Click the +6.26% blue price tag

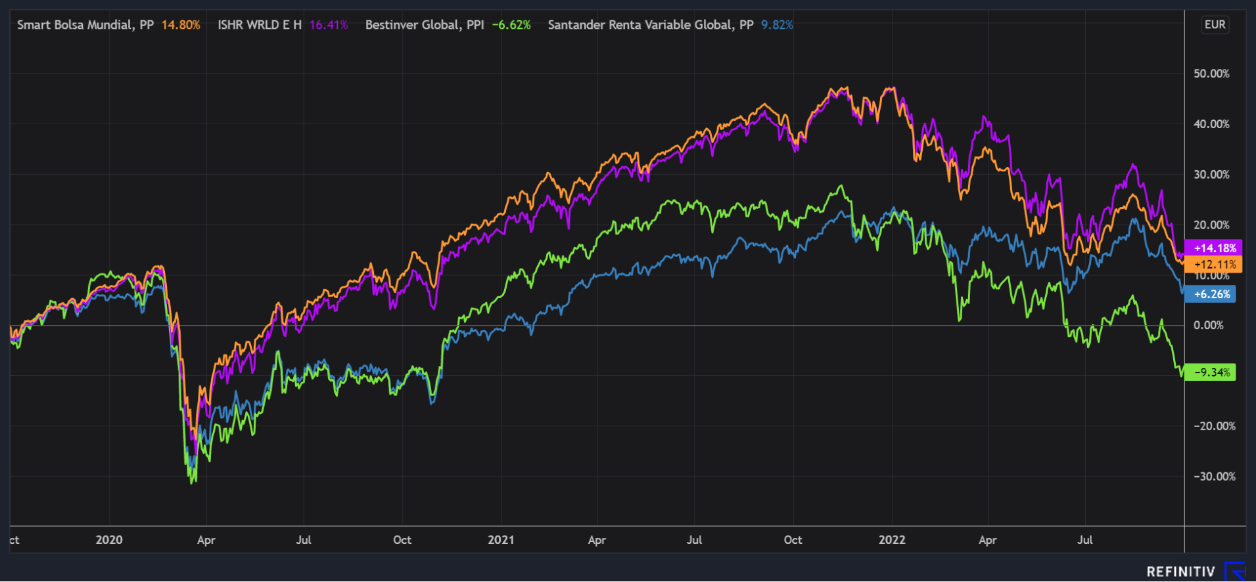pos(1211,294)
